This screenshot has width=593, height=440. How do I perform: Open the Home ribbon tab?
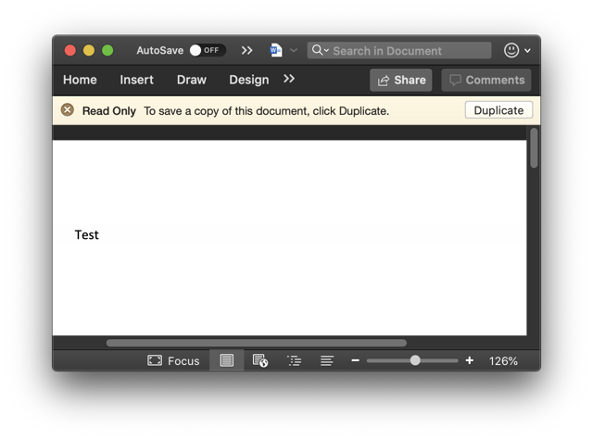(80, 80)
